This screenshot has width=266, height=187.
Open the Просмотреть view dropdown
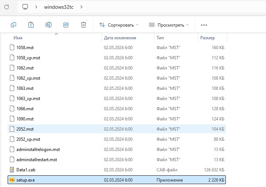[x=169, y=25]
